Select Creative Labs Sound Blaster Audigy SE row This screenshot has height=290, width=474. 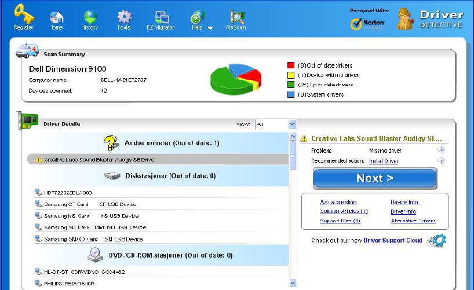coord(158,160)
